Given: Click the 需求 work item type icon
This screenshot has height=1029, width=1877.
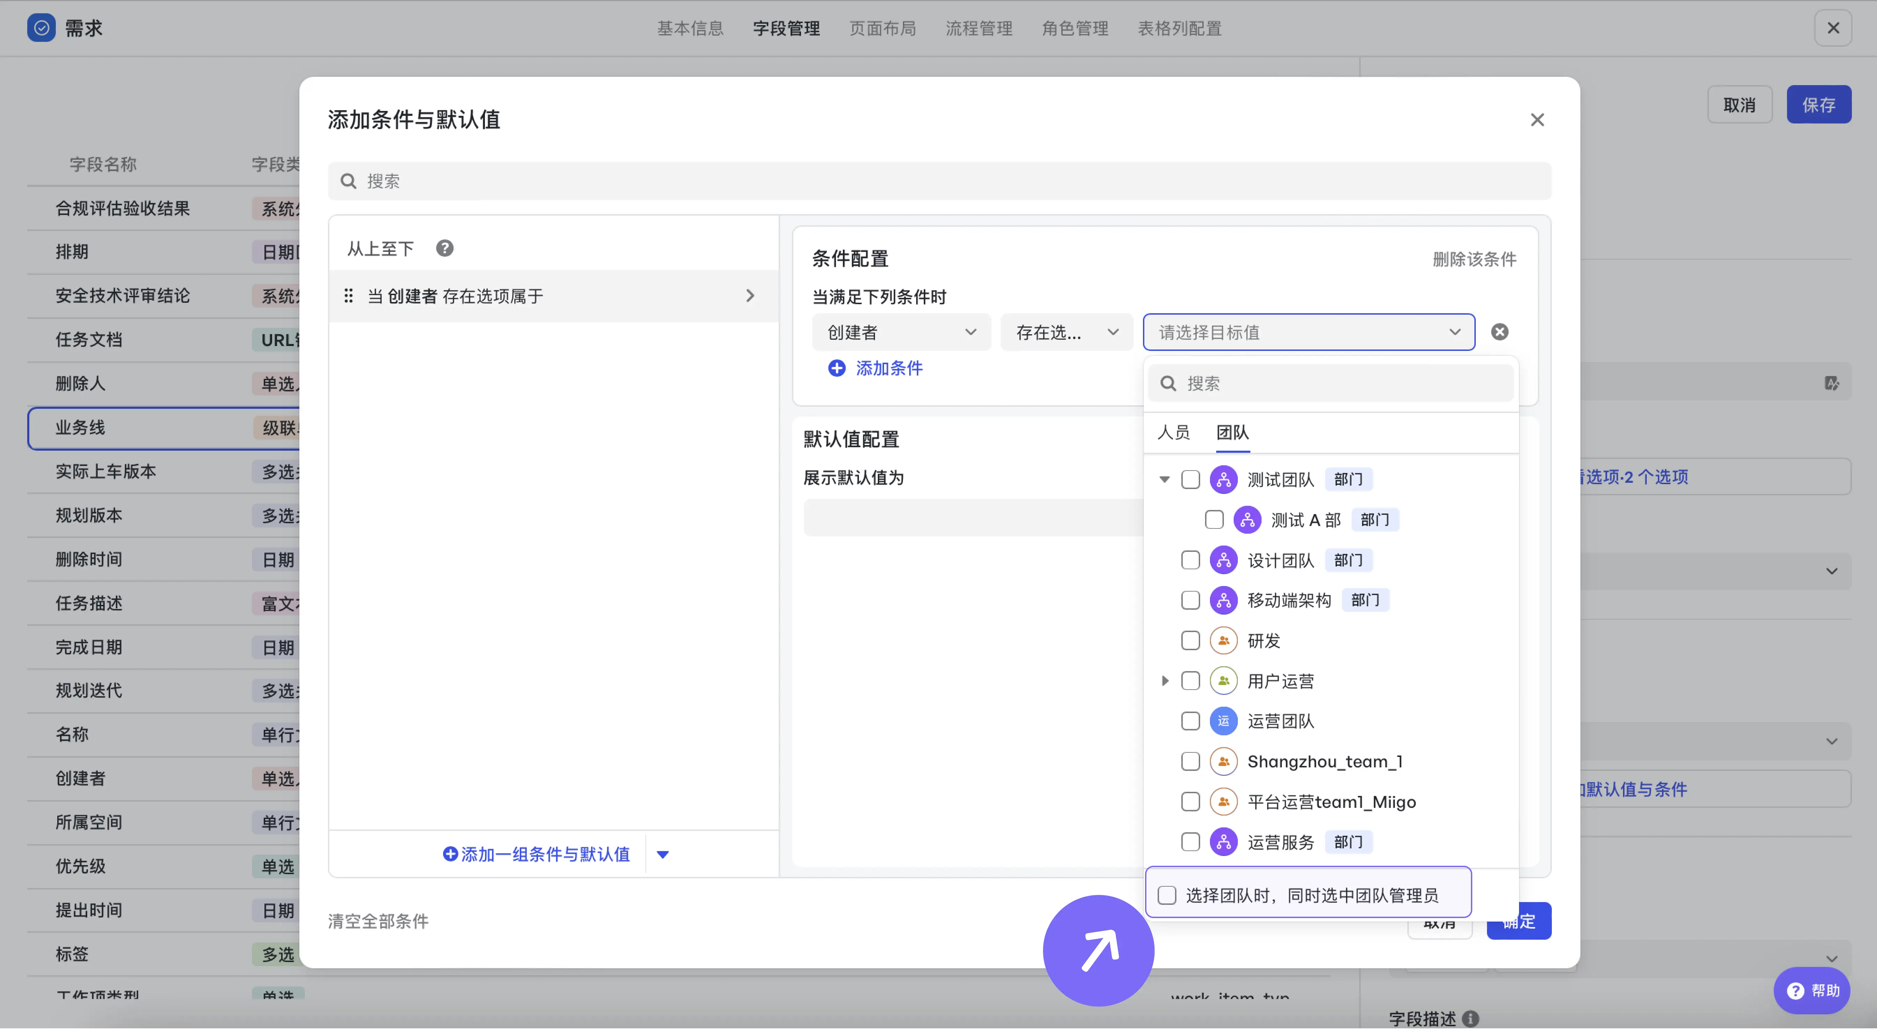Looking at the screenshot, I should pyautogui.click(x=41, y=28).
